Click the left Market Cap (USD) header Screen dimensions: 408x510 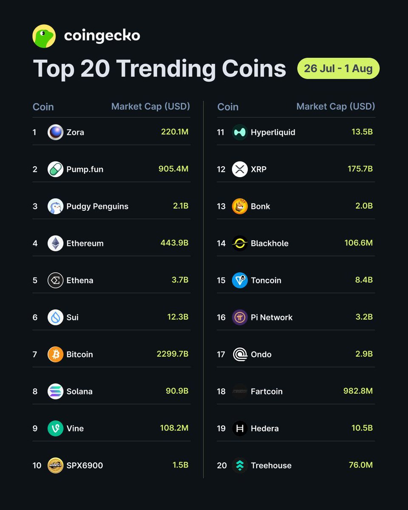click(x=150, y=106)
